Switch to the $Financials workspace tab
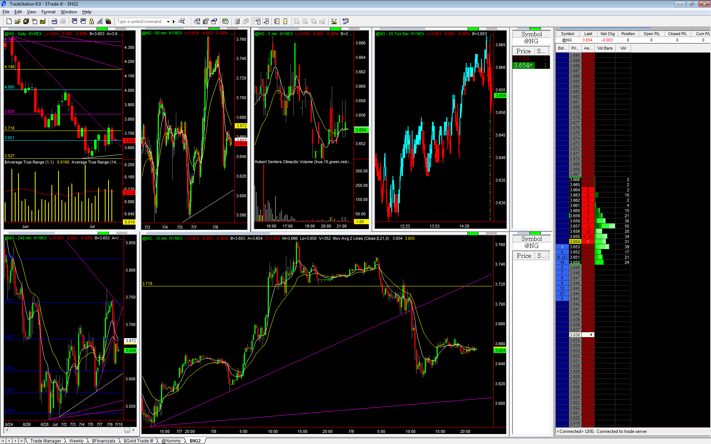This screenshot has width=711, height=444. (103, 441)
